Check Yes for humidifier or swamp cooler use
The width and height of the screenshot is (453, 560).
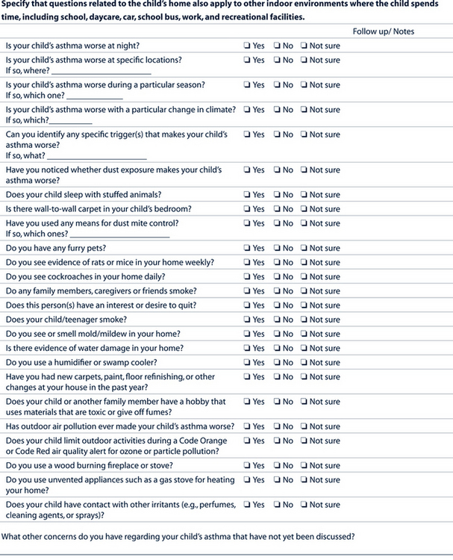[247, 362]
